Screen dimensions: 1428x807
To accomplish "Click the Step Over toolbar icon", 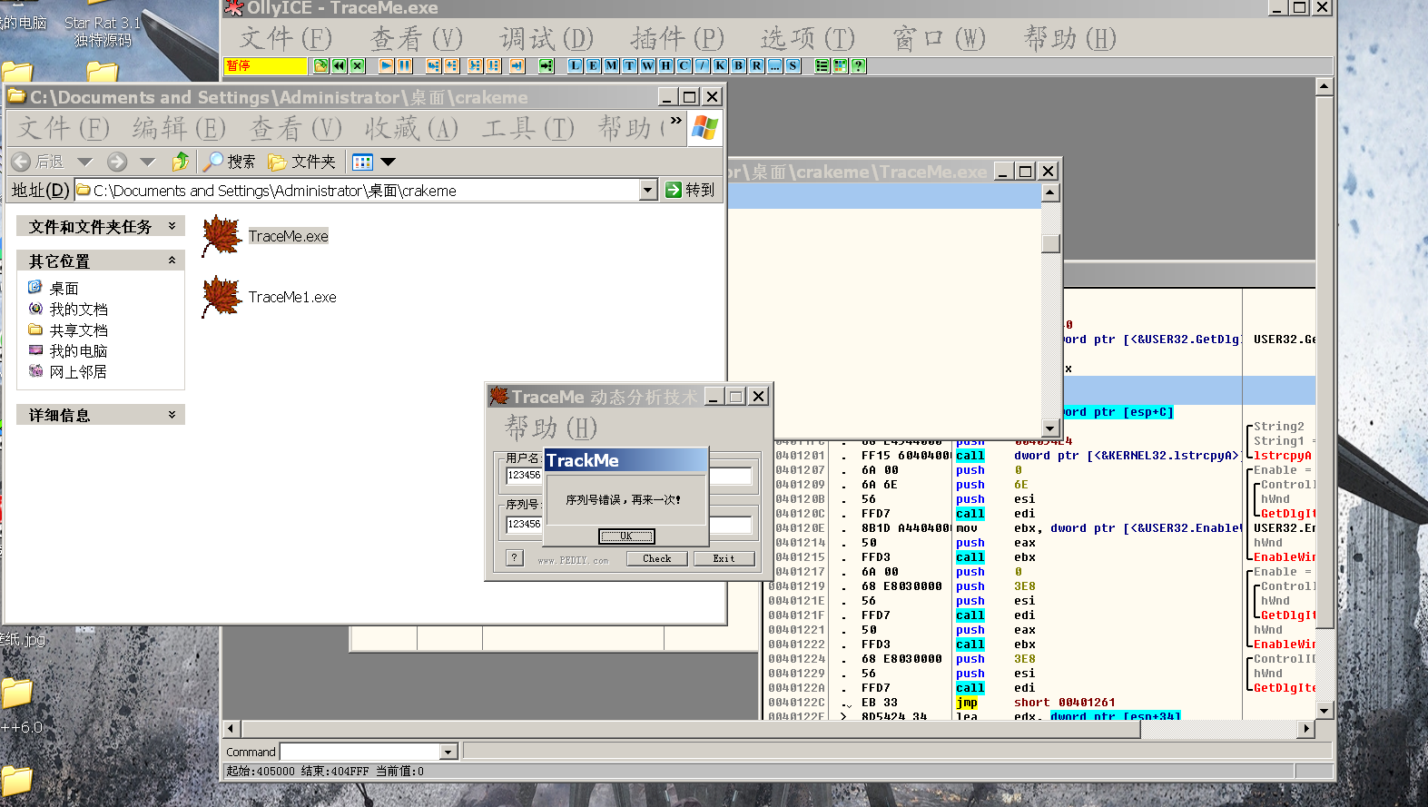I will [451, 65].
